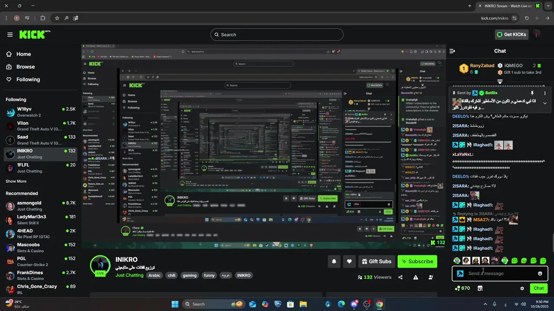Open user profile avatar top right

point(537,35)
